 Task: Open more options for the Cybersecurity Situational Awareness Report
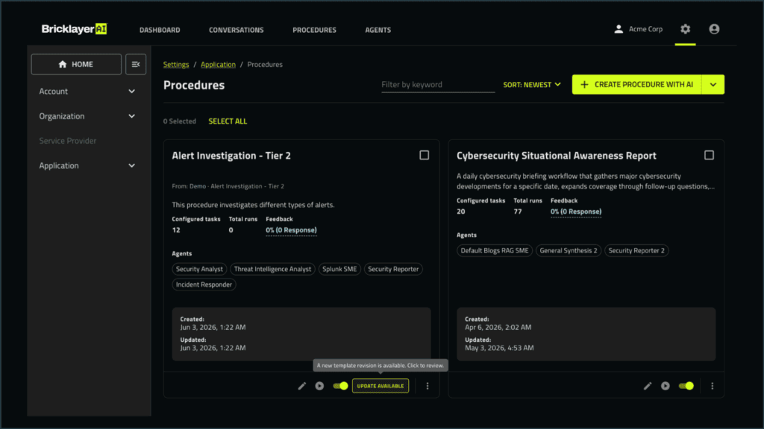[712, 386]
